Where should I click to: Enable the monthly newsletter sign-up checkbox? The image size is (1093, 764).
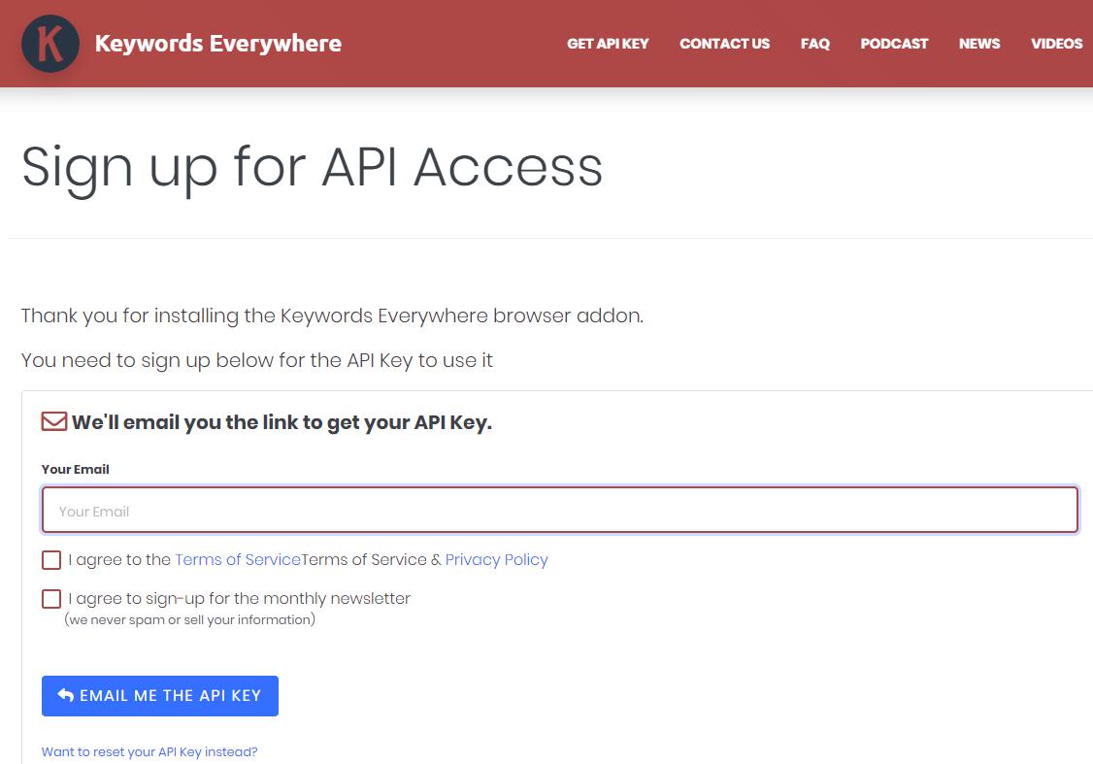click(x=51, y=599)
